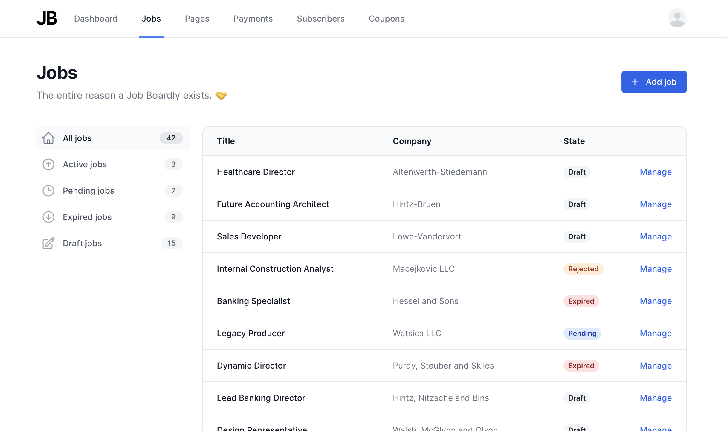Navigate to Payments
The image size is (727, 431).
pos(253,18)
